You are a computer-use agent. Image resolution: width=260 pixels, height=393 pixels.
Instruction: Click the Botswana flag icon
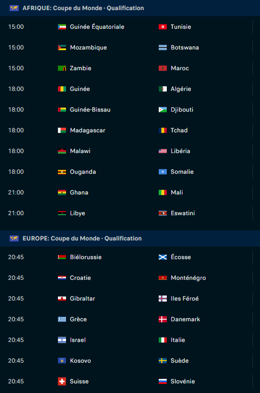pyautogui.click(x=162, y=47)
